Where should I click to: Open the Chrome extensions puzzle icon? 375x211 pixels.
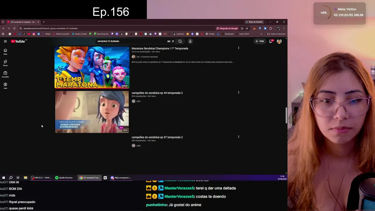pyautogui.click(x=271, y=28)
